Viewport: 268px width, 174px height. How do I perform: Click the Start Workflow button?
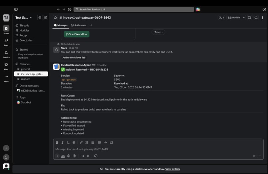pos(76,34)
